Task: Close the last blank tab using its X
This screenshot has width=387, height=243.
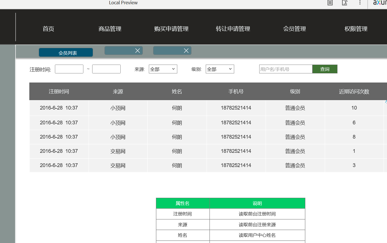Action: pyautogui.click(x=186, y=51)
